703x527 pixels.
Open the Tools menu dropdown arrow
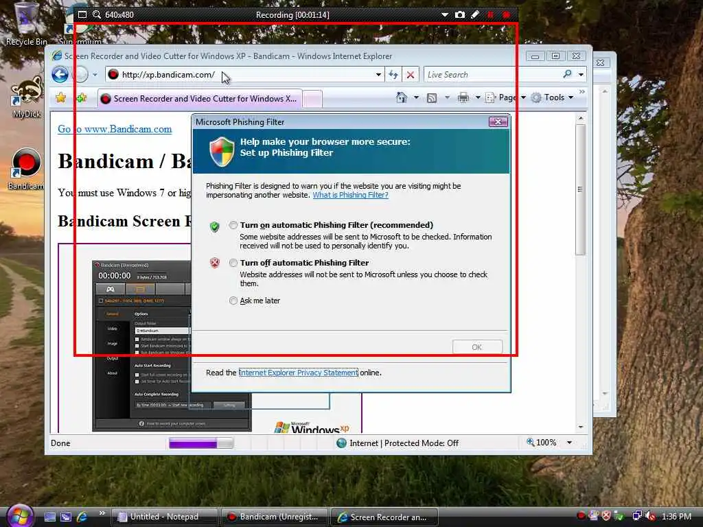[571, 97]
